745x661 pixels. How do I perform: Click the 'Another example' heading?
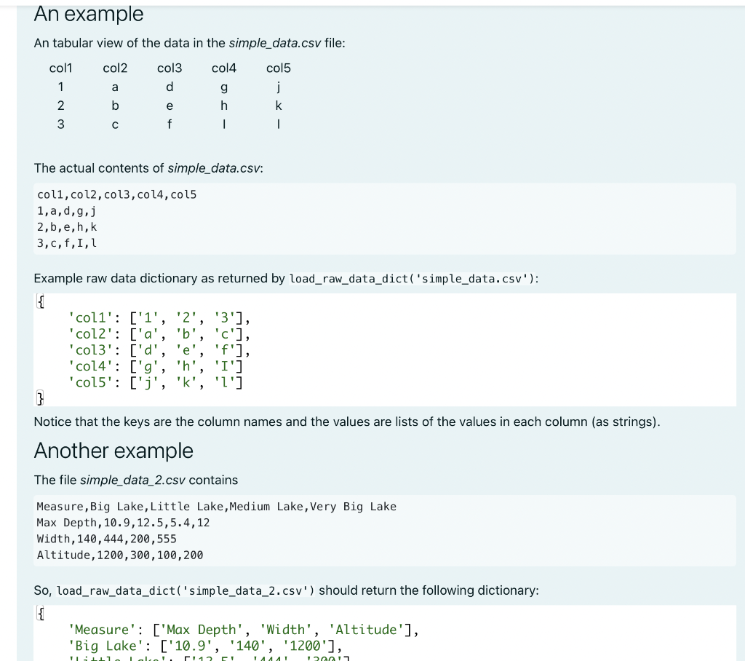(x=113, y=451)
